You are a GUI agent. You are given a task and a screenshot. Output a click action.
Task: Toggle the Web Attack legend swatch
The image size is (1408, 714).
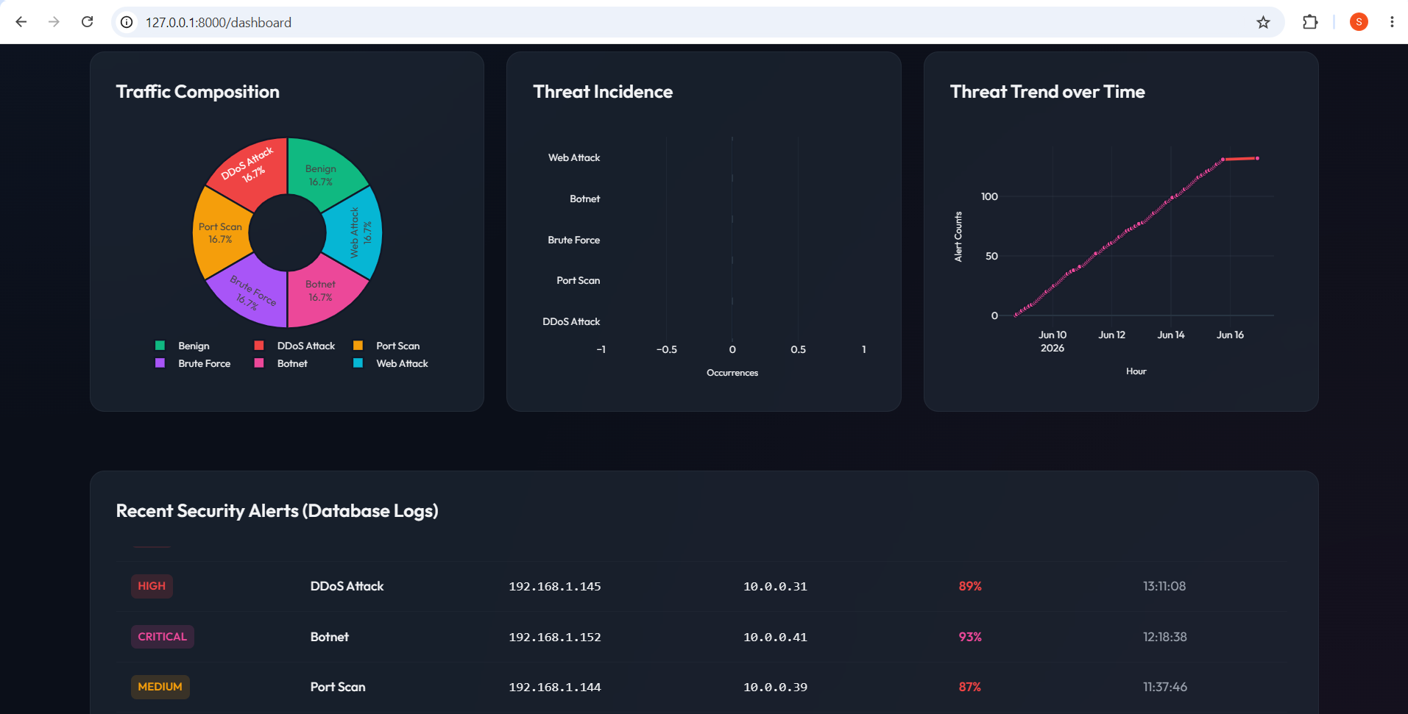(x=358, y=363)
